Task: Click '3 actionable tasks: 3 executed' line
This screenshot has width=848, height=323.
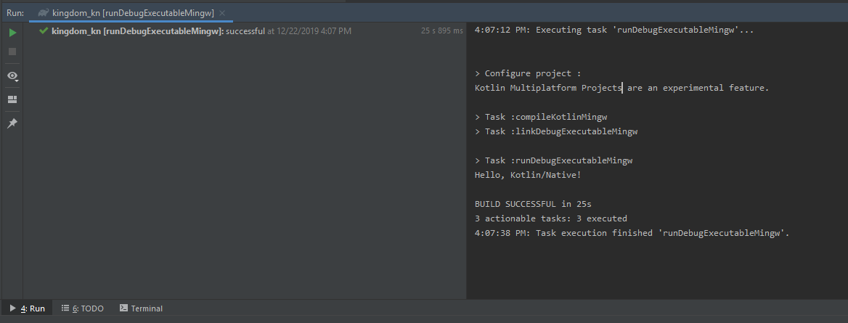Action: [x=550, y=218]
